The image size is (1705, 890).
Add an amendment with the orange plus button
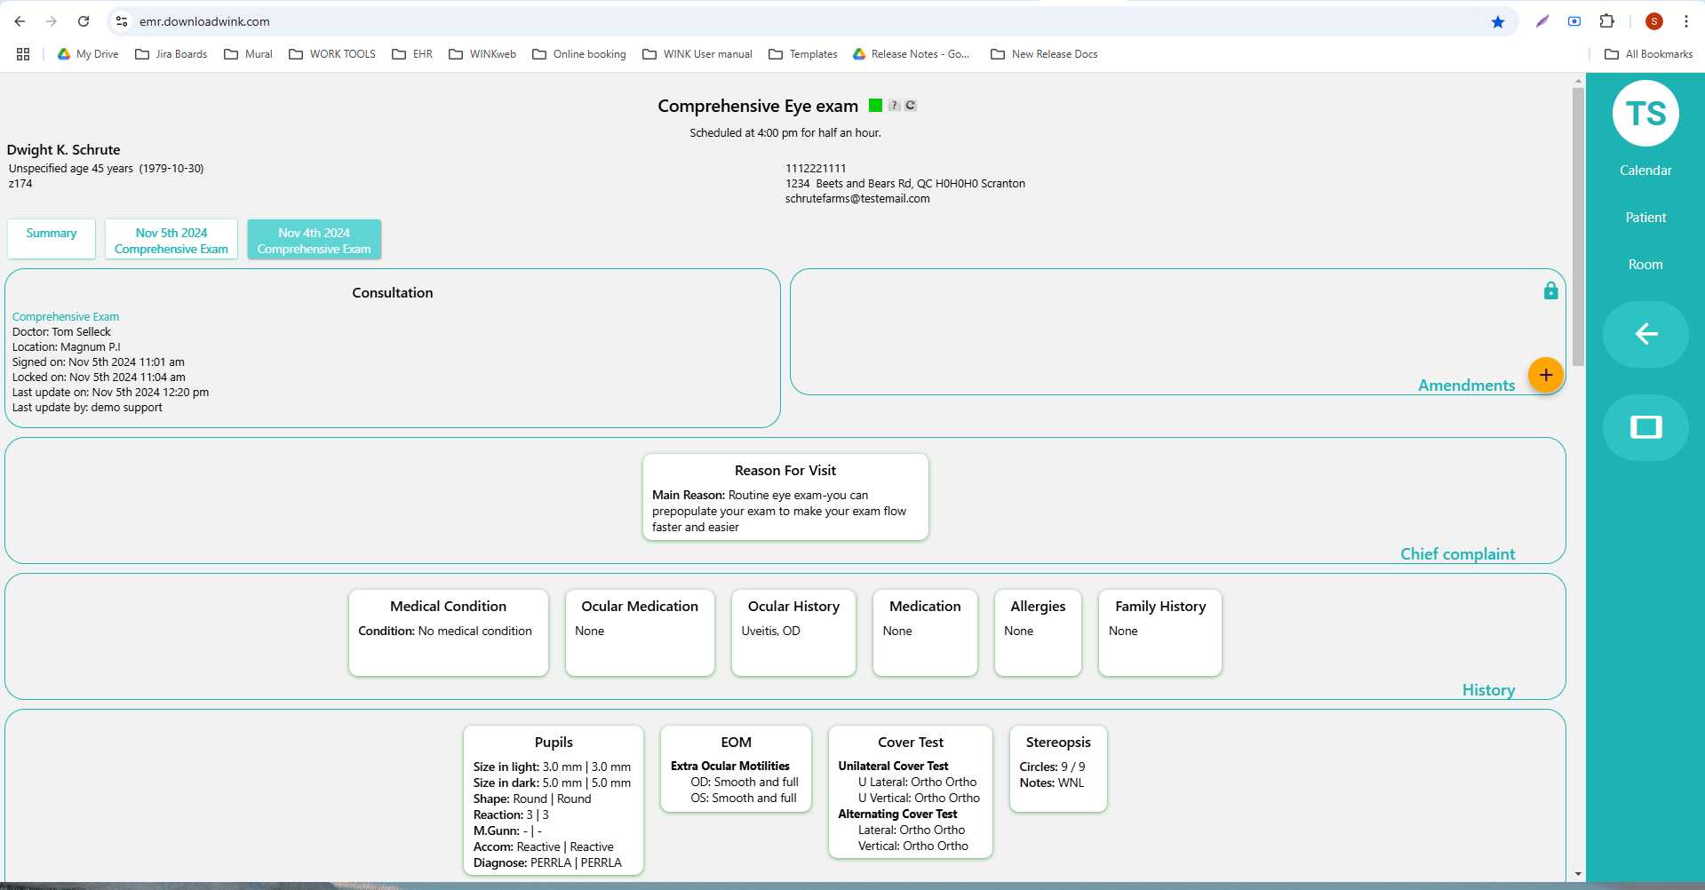pos(1546,375)
